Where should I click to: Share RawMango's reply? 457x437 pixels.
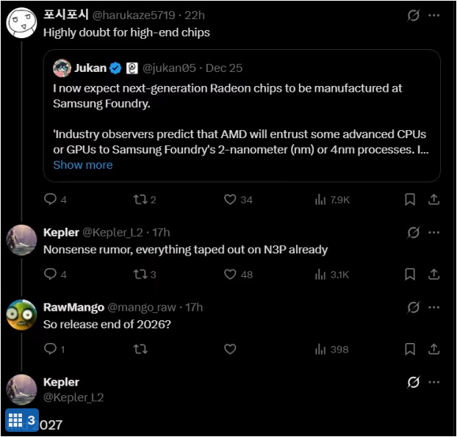point(434,349)
